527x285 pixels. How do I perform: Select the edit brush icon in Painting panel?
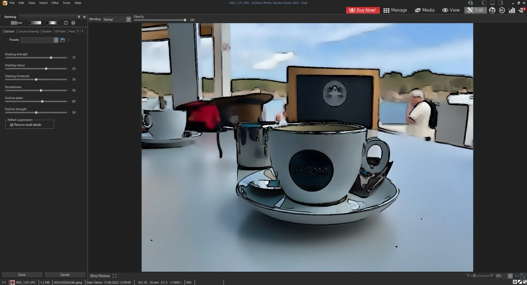(x=16, y=23)
